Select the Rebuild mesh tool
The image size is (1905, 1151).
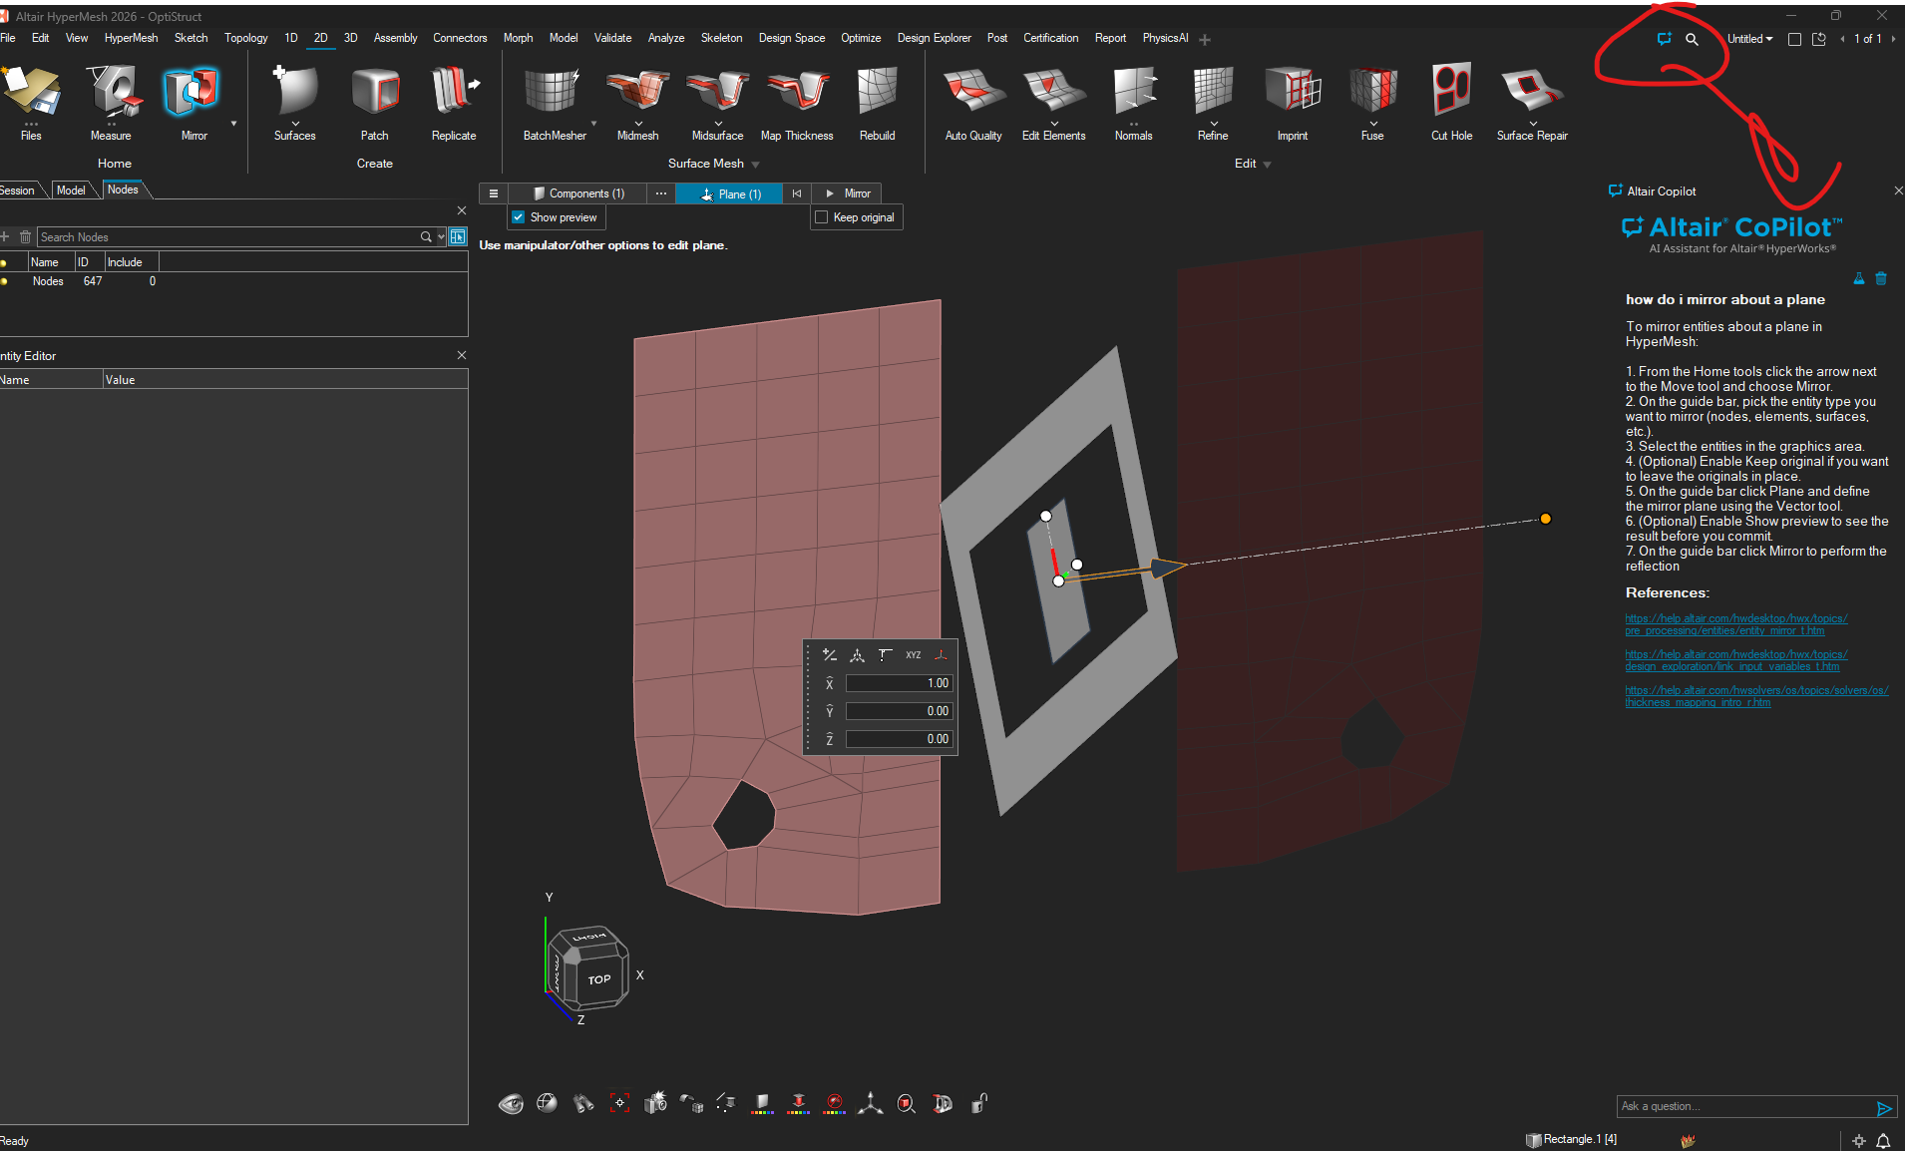point(877,104)
